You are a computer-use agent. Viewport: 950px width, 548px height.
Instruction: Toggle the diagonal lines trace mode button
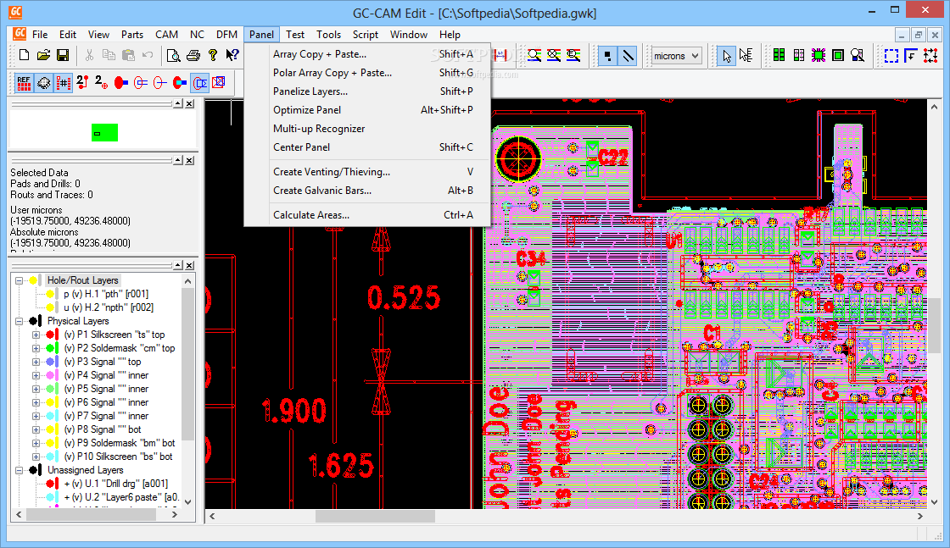(x=628, y=56)
